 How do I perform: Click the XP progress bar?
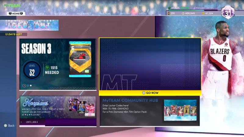(193, 10)
